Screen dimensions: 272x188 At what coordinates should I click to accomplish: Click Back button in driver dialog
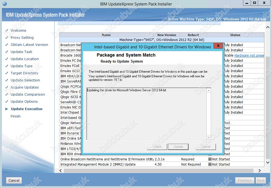pos(157,147)
